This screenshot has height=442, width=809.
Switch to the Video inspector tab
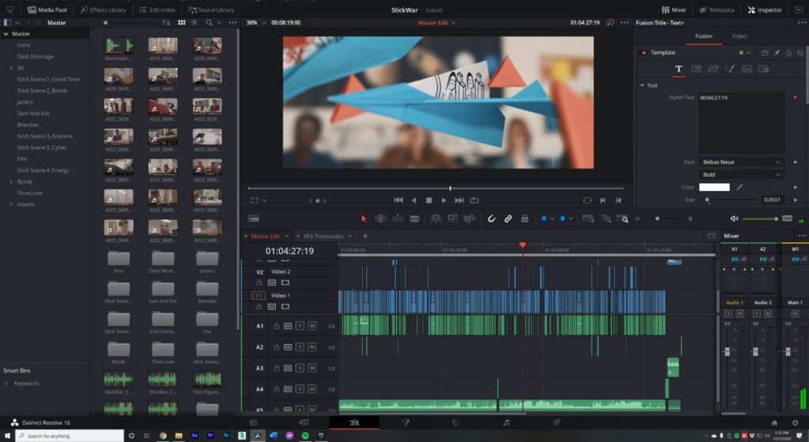pyautogui.click(x=739, y=36)
